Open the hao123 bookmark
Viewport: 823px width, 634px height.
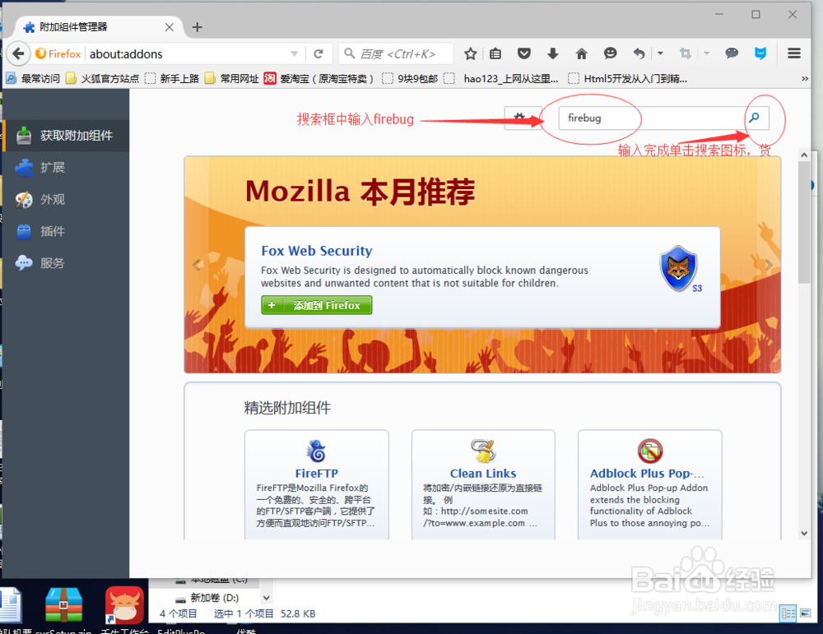tap(501, 79)
